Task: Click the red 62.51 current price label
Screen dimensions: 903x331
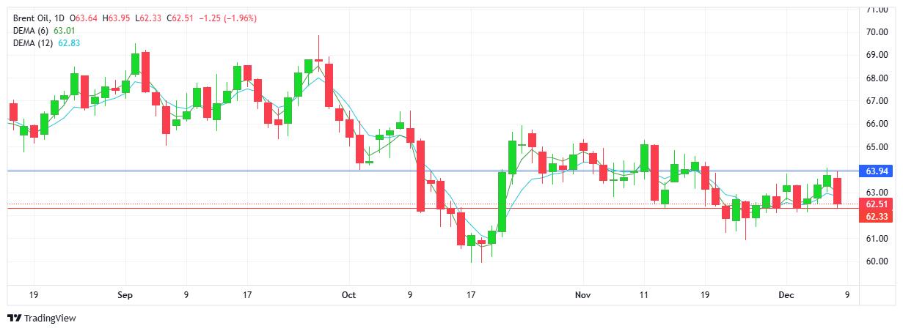Action: tap(877, 204)
